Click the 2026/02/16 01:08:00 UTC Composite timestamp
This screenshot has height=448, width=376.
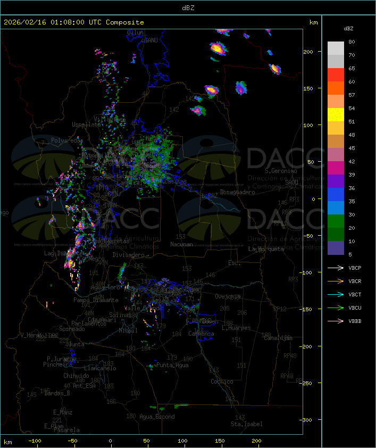click(x=74, y=22)
